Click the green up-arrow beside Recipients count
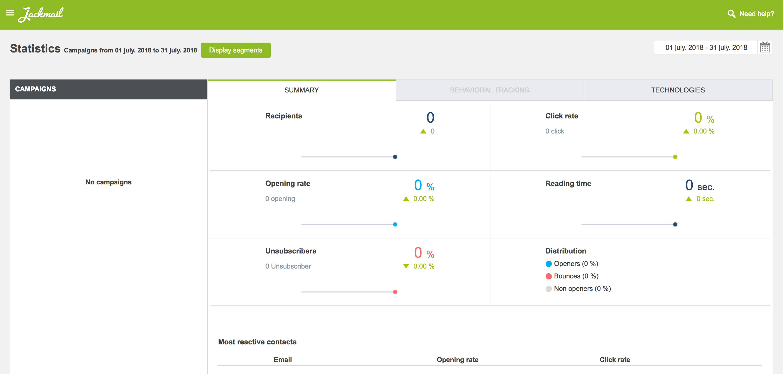 (423, 131)
